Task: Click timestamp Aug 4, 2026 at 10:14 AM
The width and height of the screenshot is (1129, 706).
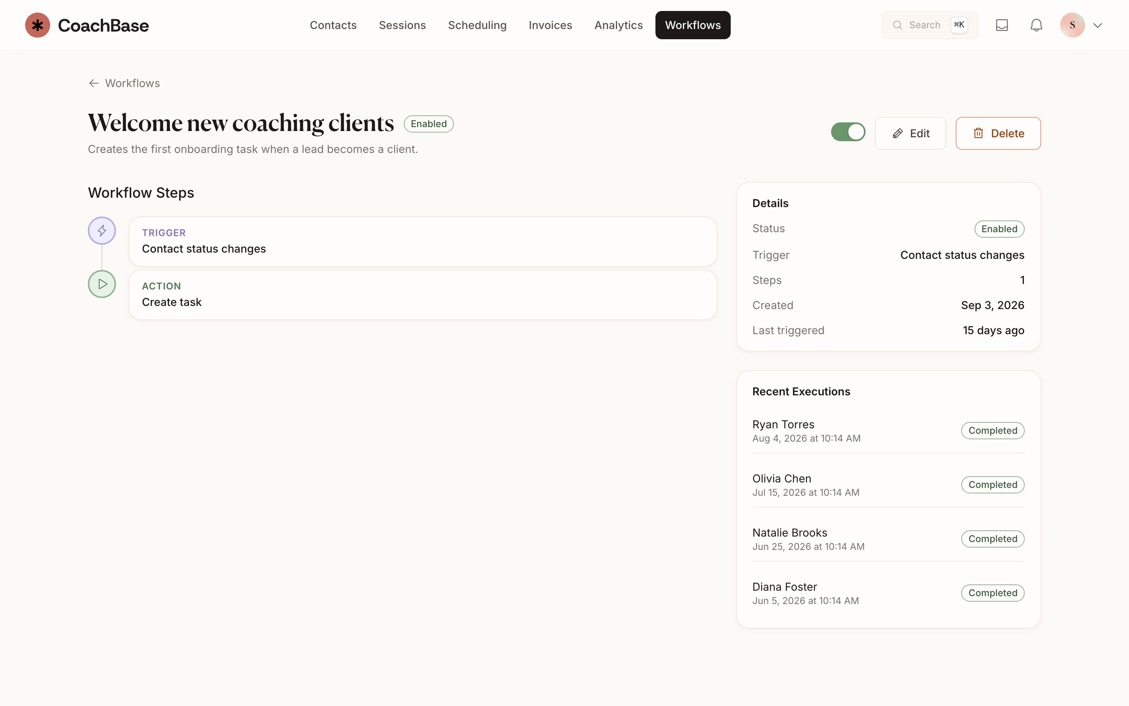Action: pos(806,439)
